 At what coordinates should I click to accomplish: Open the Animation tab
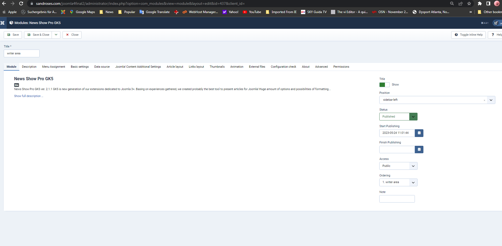(237, 67)
